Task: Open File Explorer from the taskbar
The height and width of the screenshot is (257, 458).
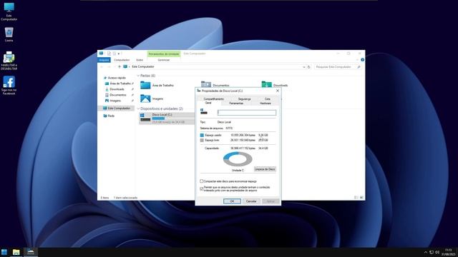Action: pyautogui.click(x=16, y=252)
